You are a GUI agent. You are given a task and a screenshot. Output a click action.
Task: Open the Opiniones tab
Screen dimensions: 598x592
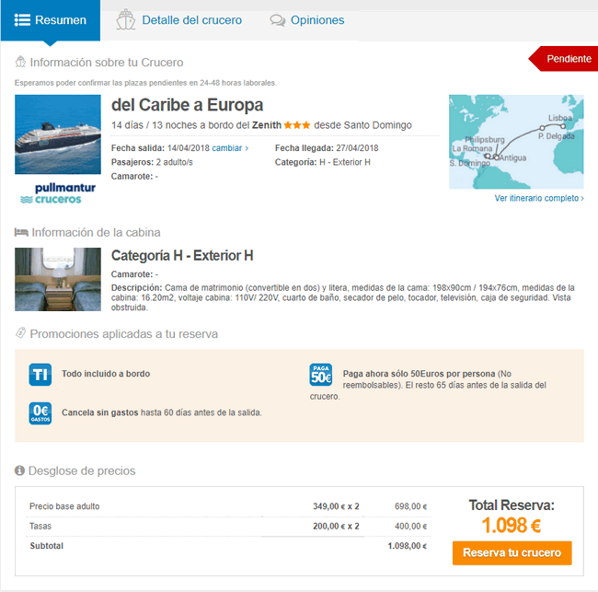pyautogui.click(x=307, y=20)
